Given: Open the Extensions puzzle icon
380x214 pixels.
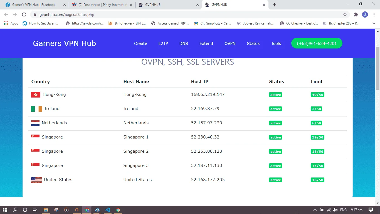Looking at the screenshot, I should [356, 14].
